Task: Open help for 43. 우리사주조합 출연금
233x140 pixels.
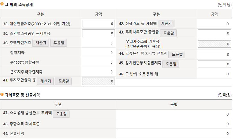Action: point(168,33)
